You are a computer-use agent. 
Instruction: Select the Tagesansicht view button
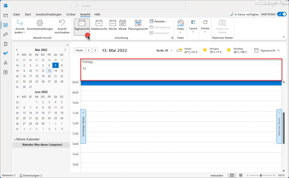click(x=82, y=27)
